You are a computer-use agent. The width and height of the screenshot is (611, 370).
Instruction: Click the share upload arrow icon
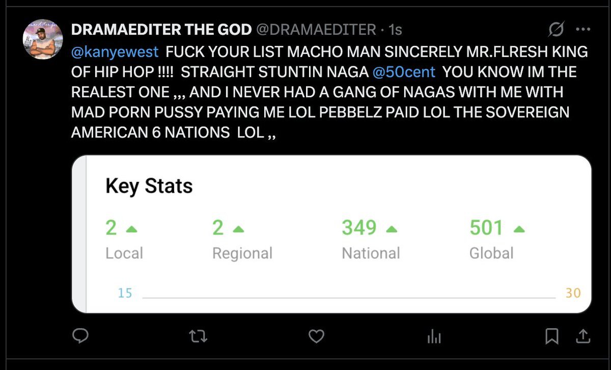583,336
